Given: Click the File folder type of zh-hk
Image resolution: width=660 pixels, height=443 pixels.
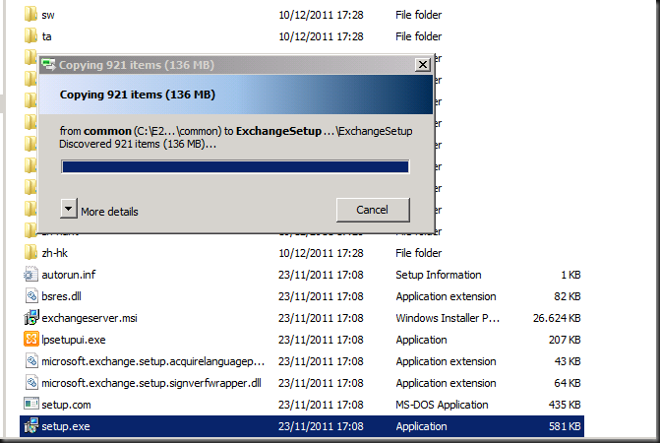Looking at the screenshot, I should [418, 253].
